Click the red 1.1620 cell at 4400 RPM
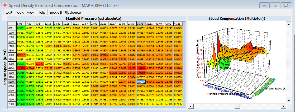Viewport: 295px width, 112px height. [21, 68]
